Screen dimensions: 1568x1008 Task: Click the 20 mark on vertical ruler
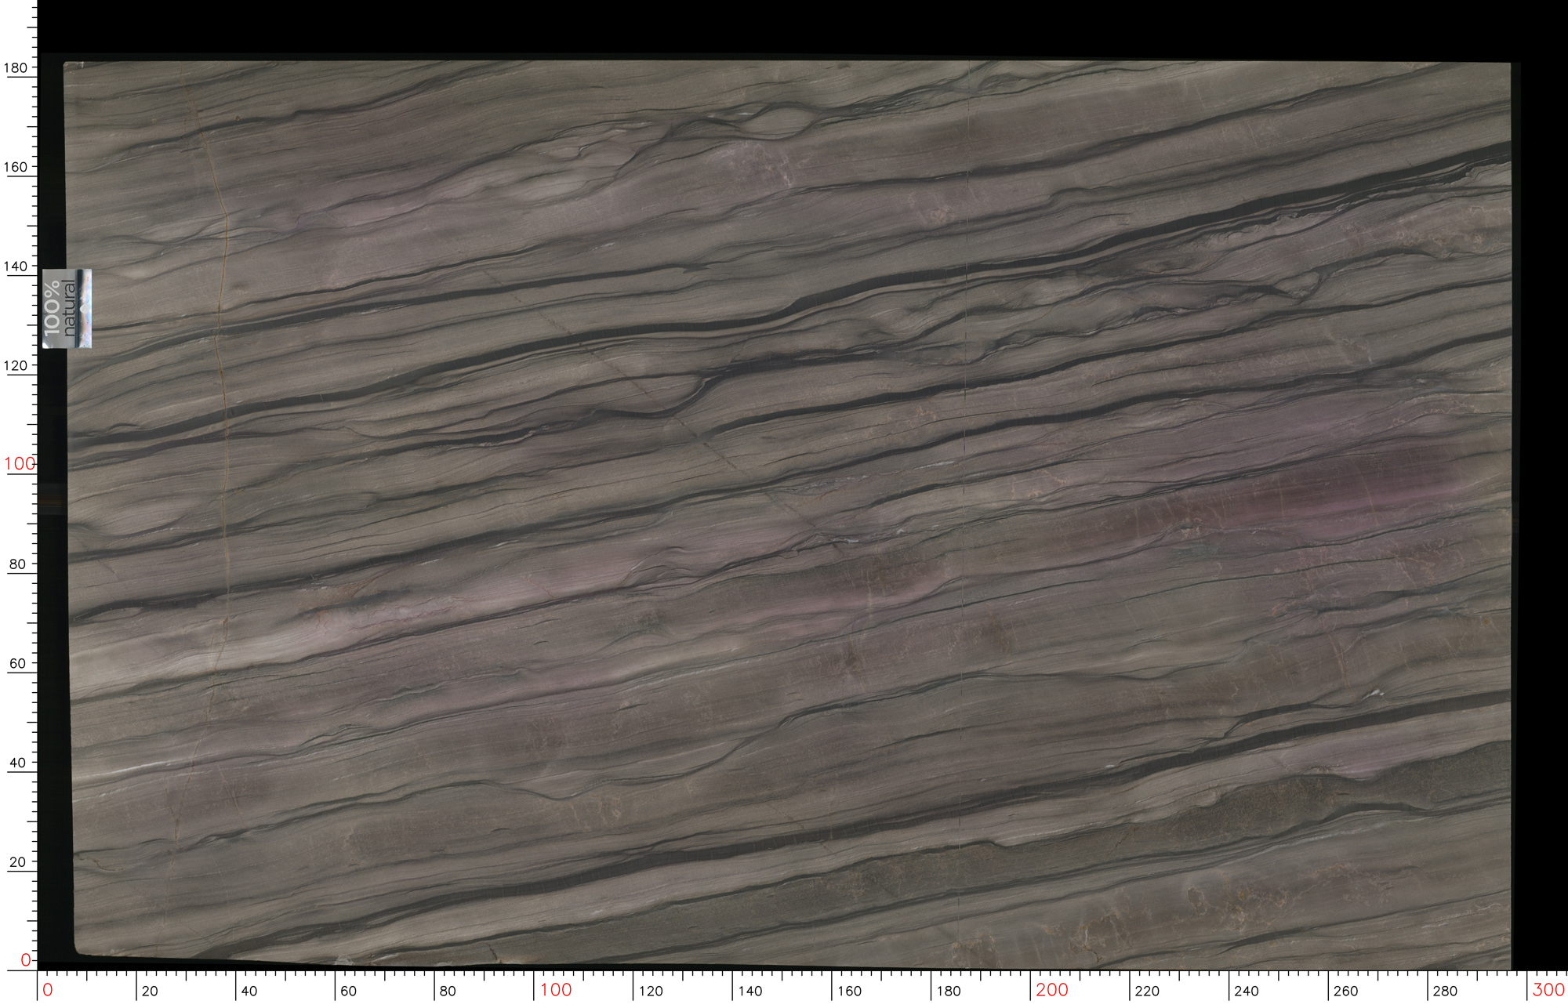[17, 862]
